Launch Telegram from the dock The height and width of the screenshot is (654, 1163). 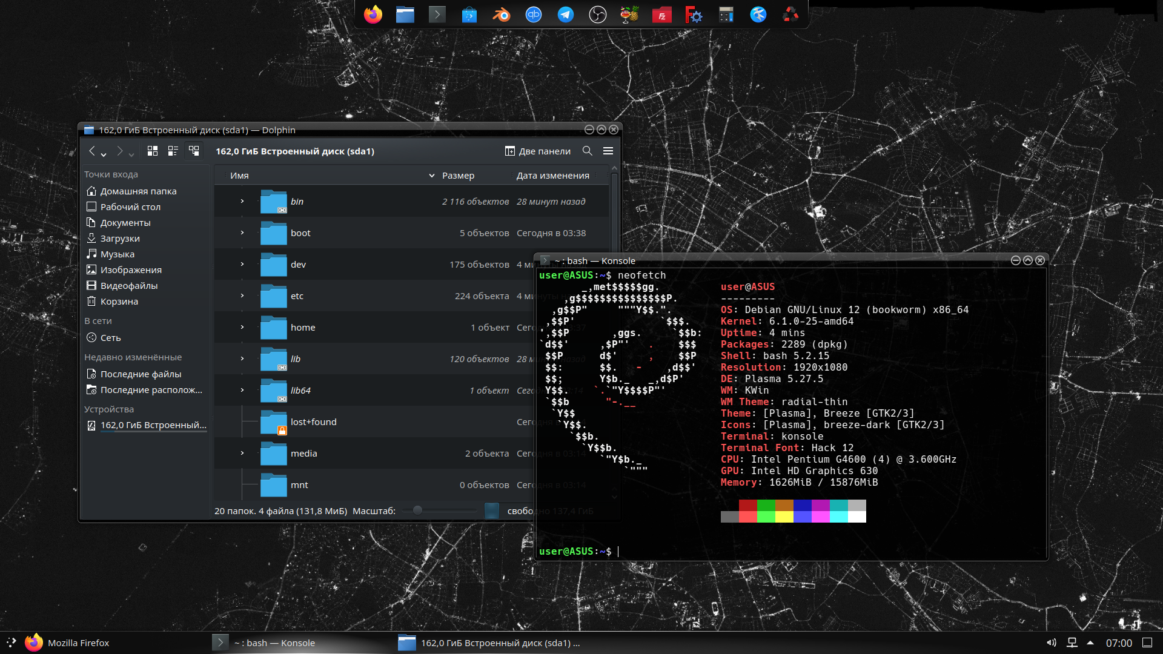coord(566,14)
